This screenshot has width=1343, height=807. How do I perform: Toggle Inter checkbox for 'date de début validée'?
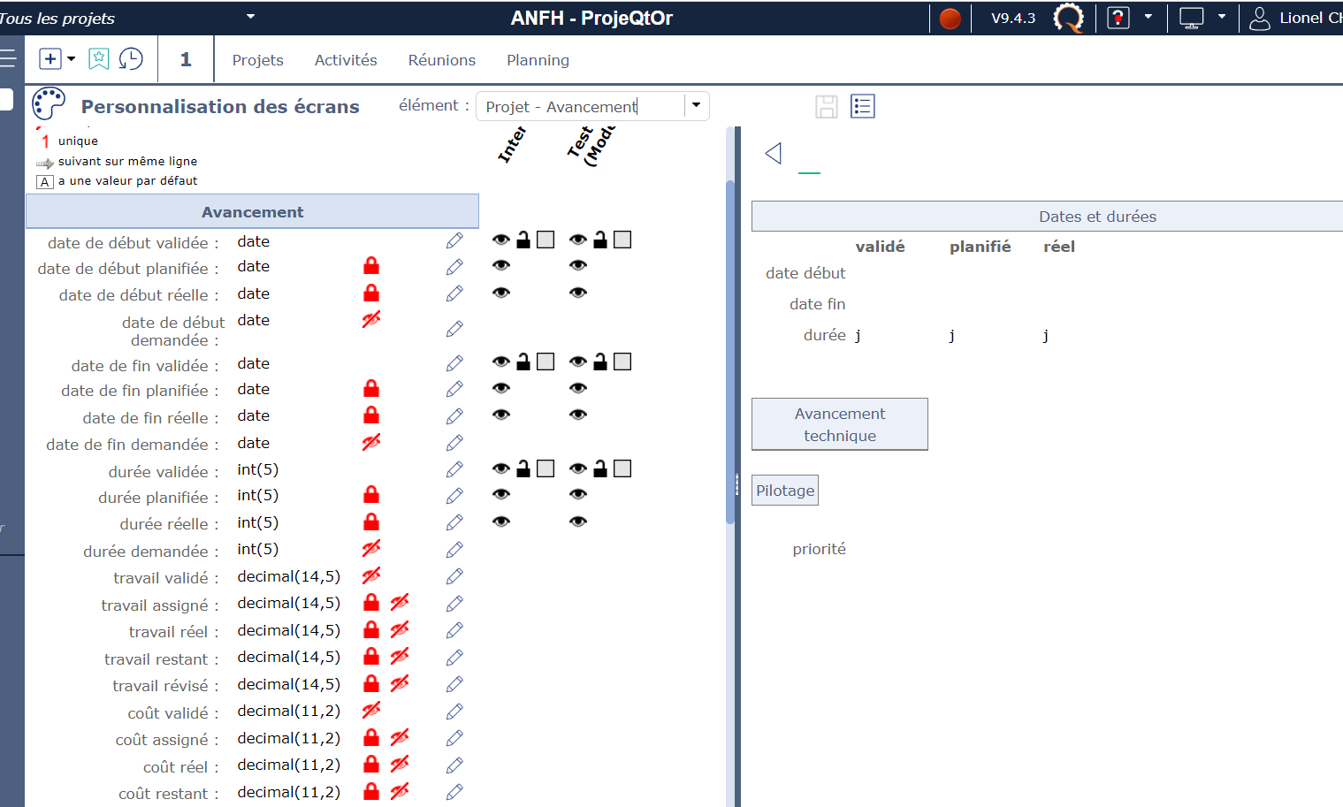546,240
